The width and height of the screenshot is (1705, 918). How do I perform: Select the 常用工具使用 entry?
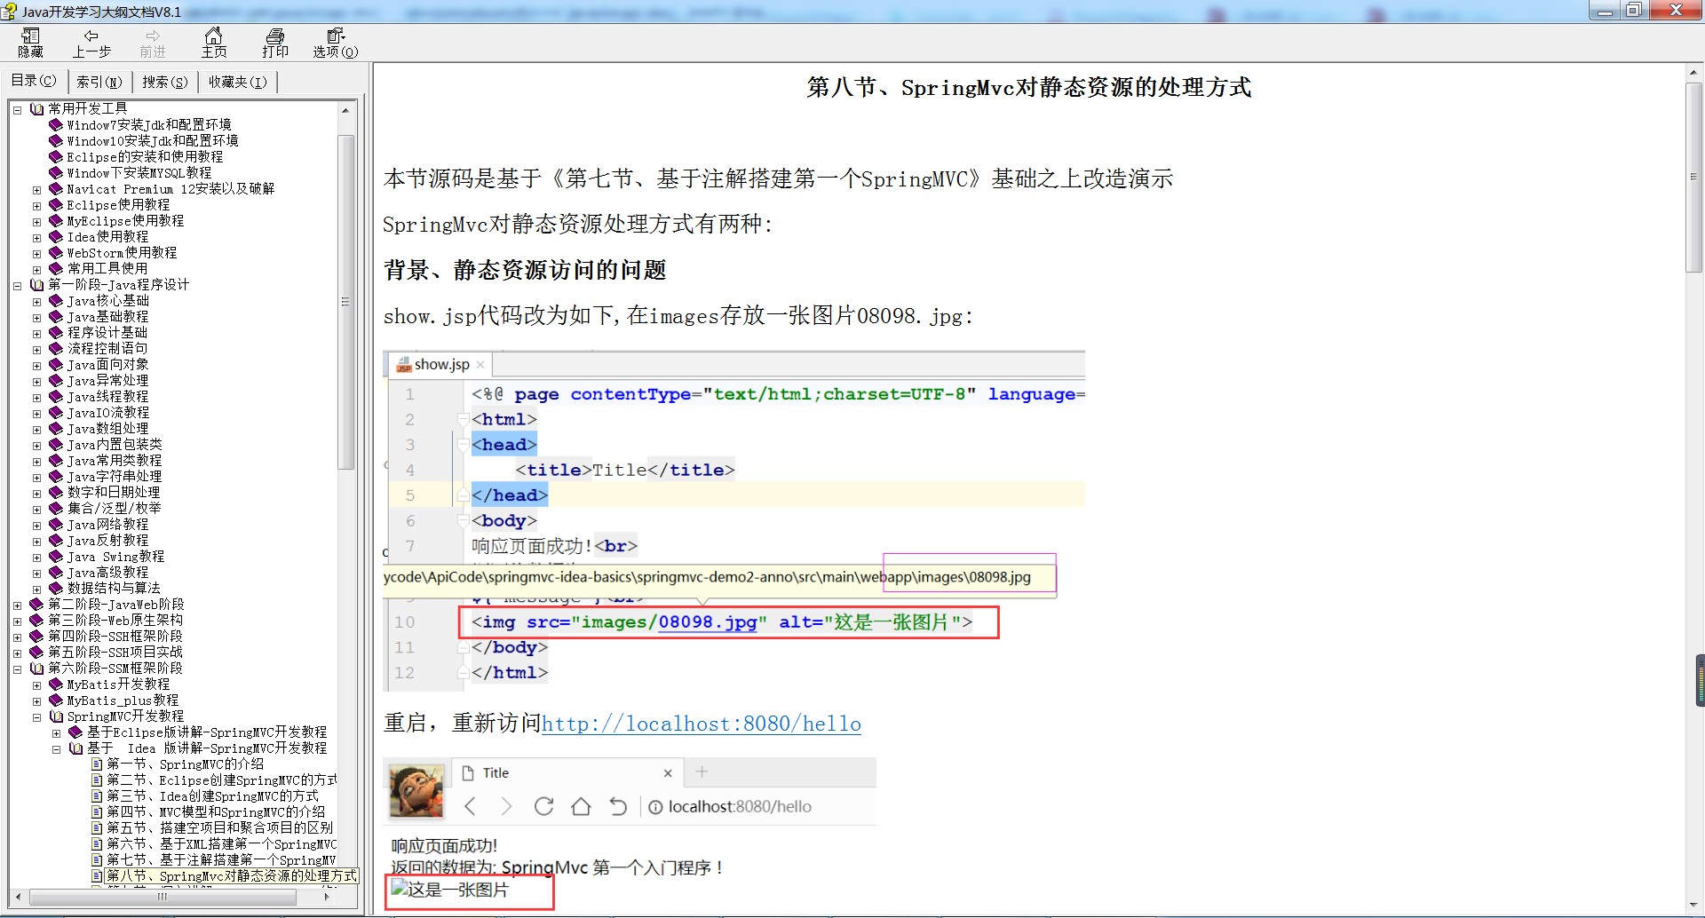pyautogui.click(x=107, y=269)
